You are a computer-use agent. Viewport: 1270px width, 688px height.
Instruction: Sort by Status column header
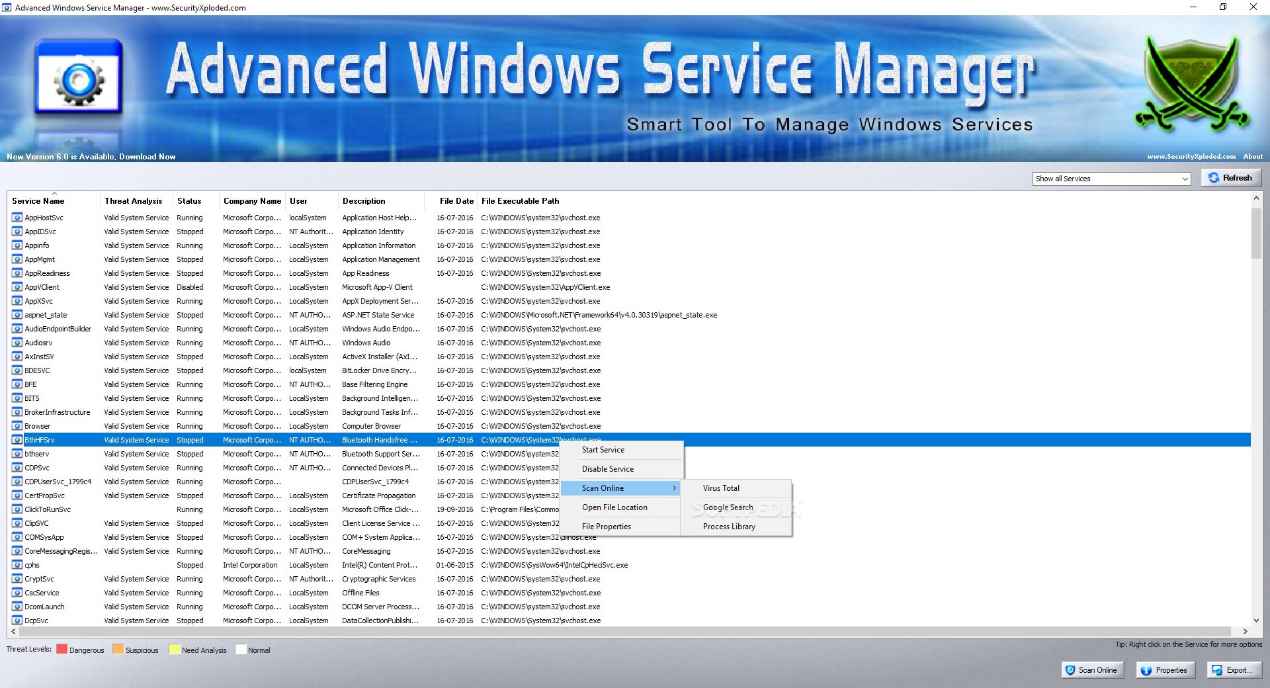(x=195, y=201)
